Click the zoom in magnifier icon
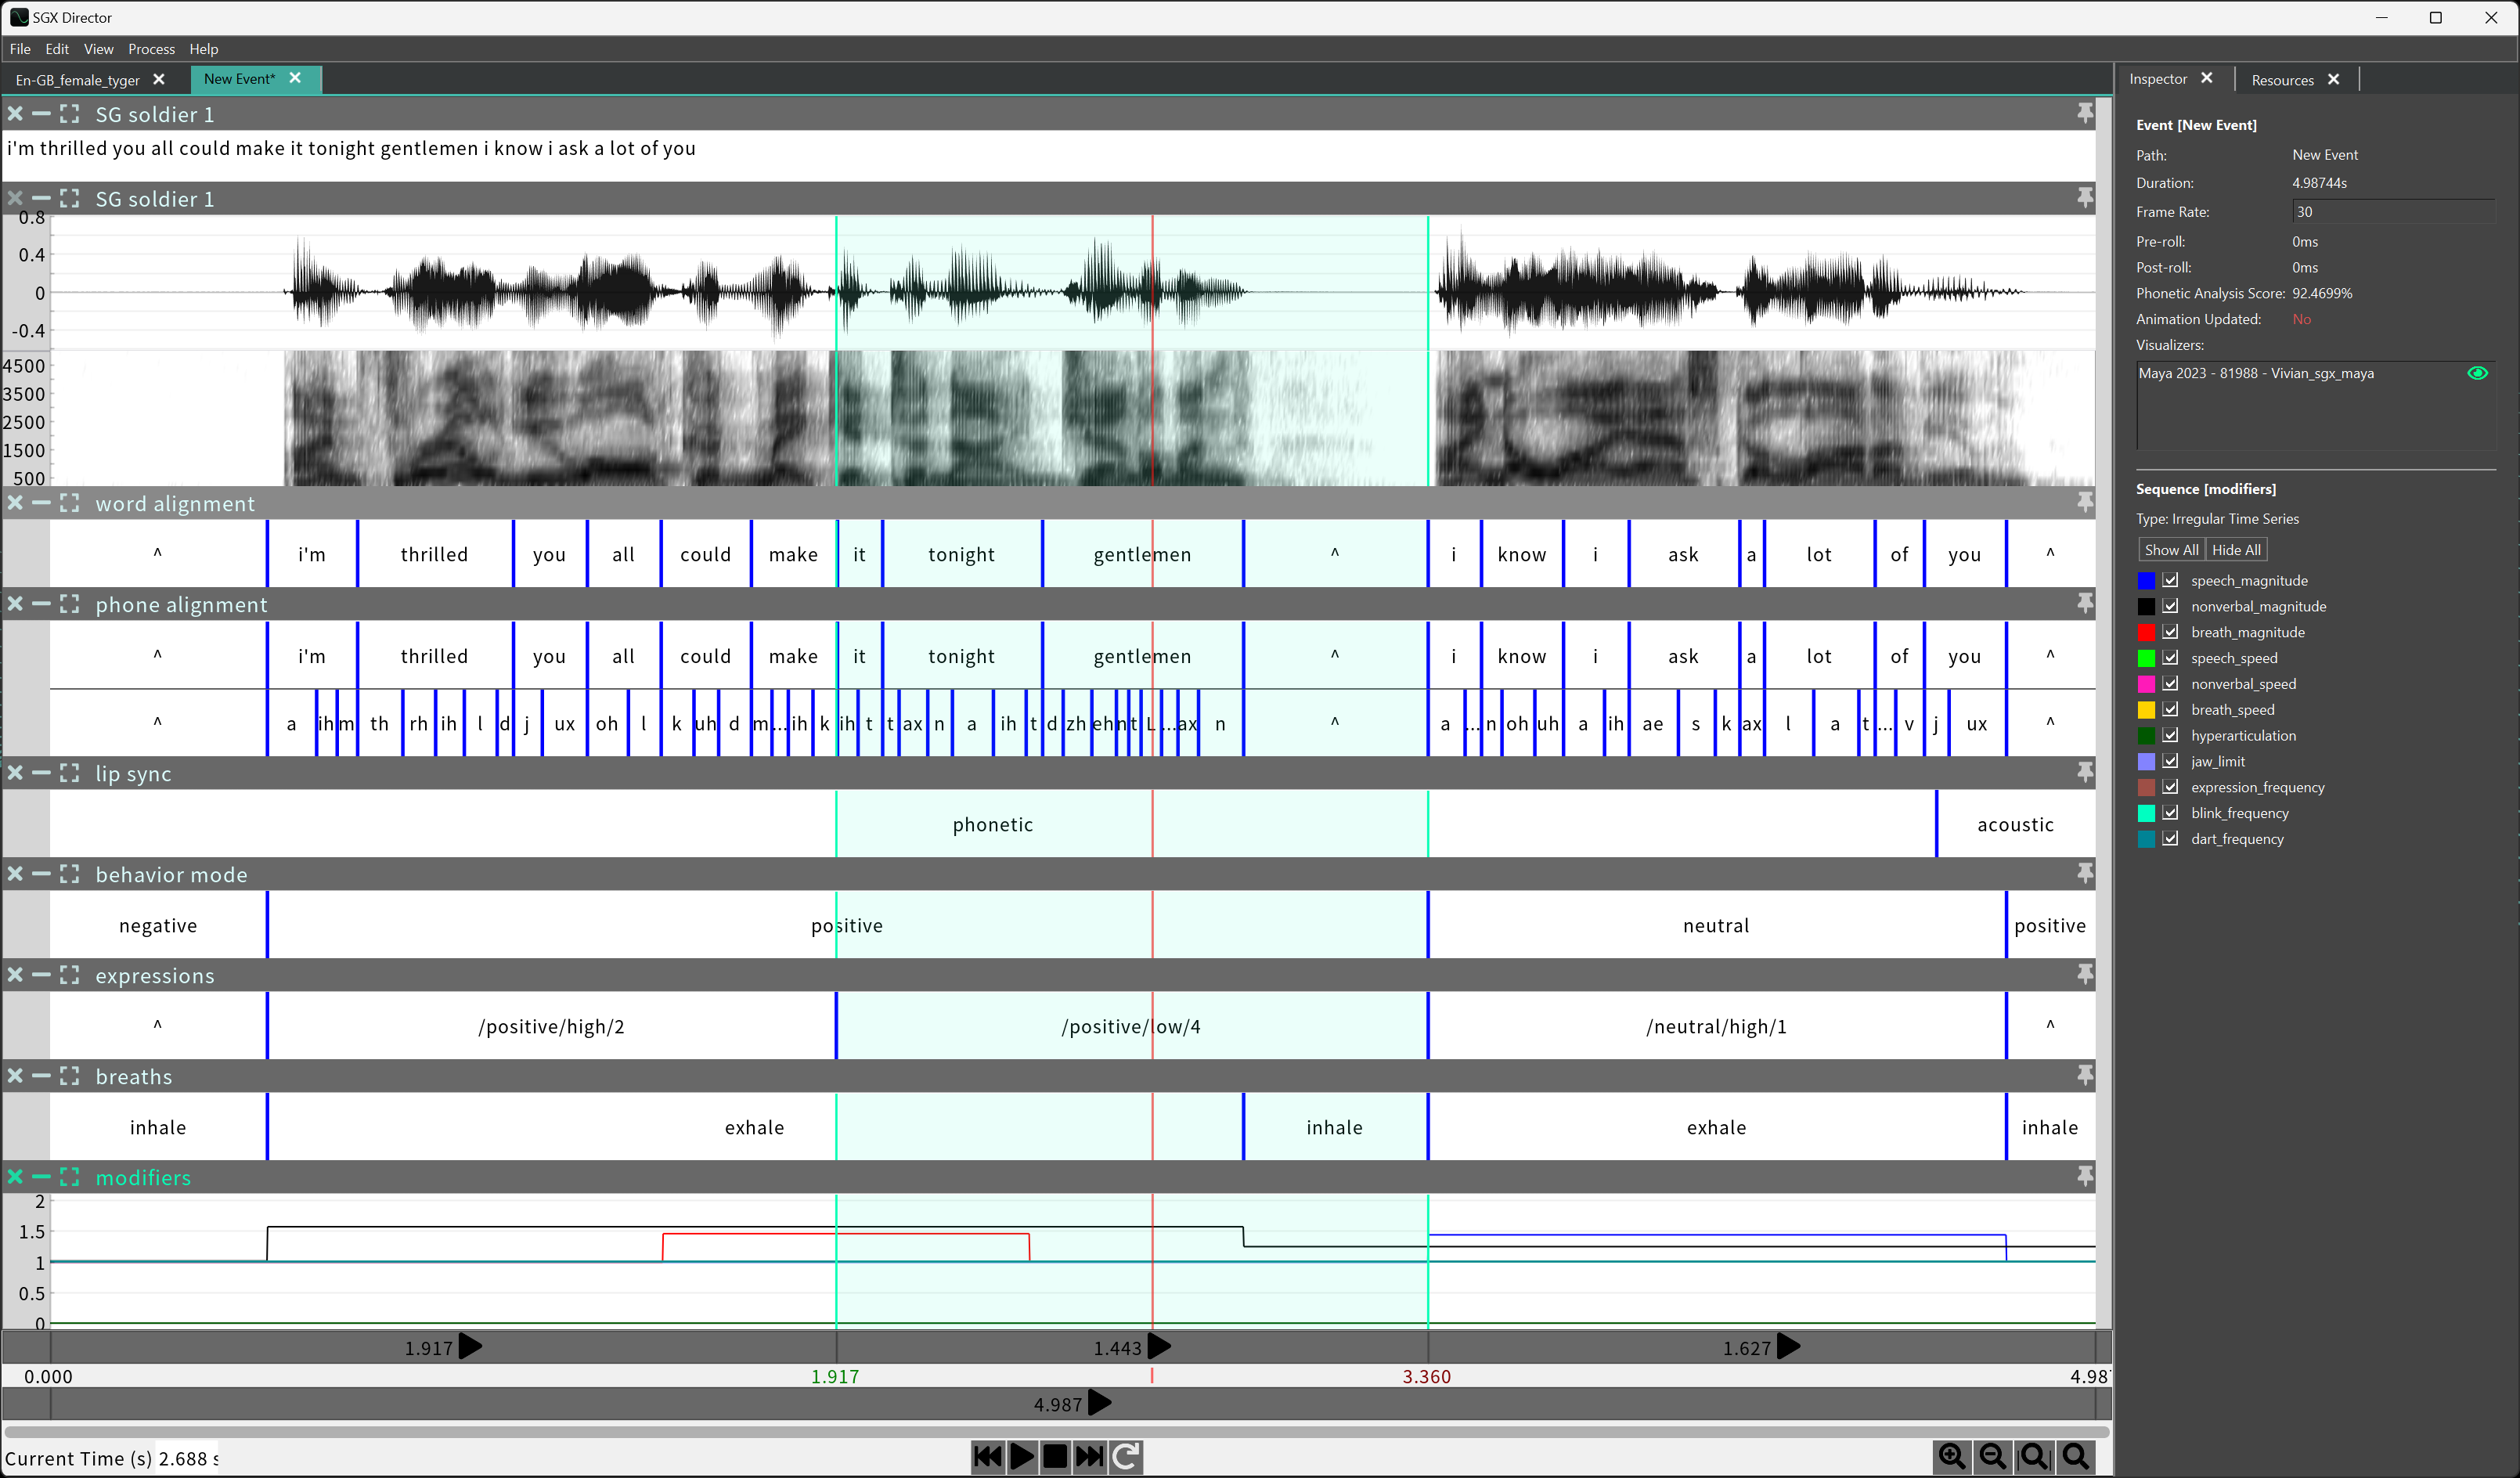The height and width of the screenshot is (1478, 2520). pos(1951,1456)
